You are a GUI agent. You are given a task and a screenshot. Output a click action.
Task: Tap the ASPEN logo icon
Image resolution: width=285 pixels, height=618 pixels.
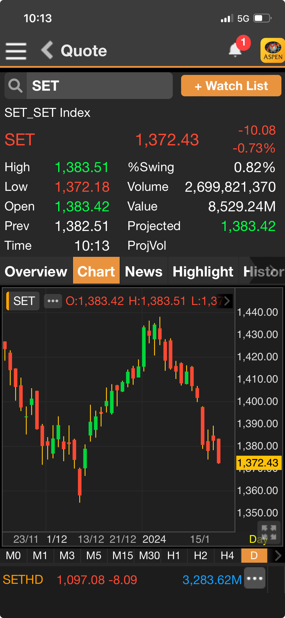[x=273, y=51]
